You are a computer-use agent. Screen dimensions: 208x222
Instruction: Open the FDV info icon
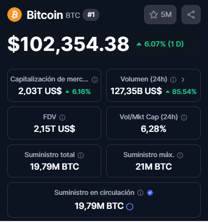[x=62, y=117]
